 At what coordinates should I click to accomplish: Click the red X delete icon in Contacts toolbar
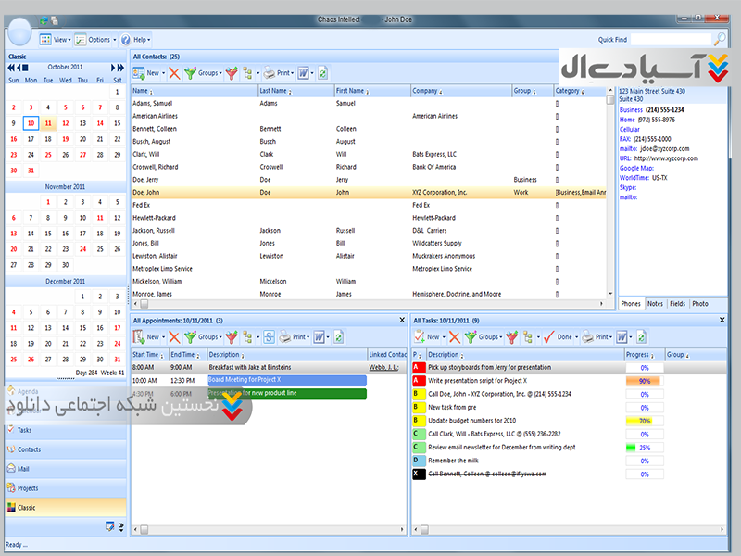point(174,72)
